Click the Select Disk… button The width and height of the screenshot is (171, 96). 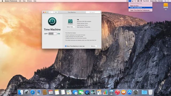click(70, 27)
